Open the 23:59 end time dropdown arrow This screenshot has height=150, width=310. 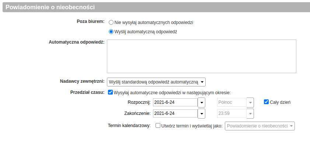(x=250, y=113)
